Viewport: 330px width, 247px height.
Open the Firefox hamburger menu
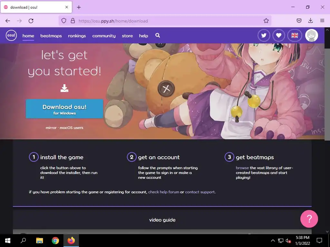click(x=322, y=21)
